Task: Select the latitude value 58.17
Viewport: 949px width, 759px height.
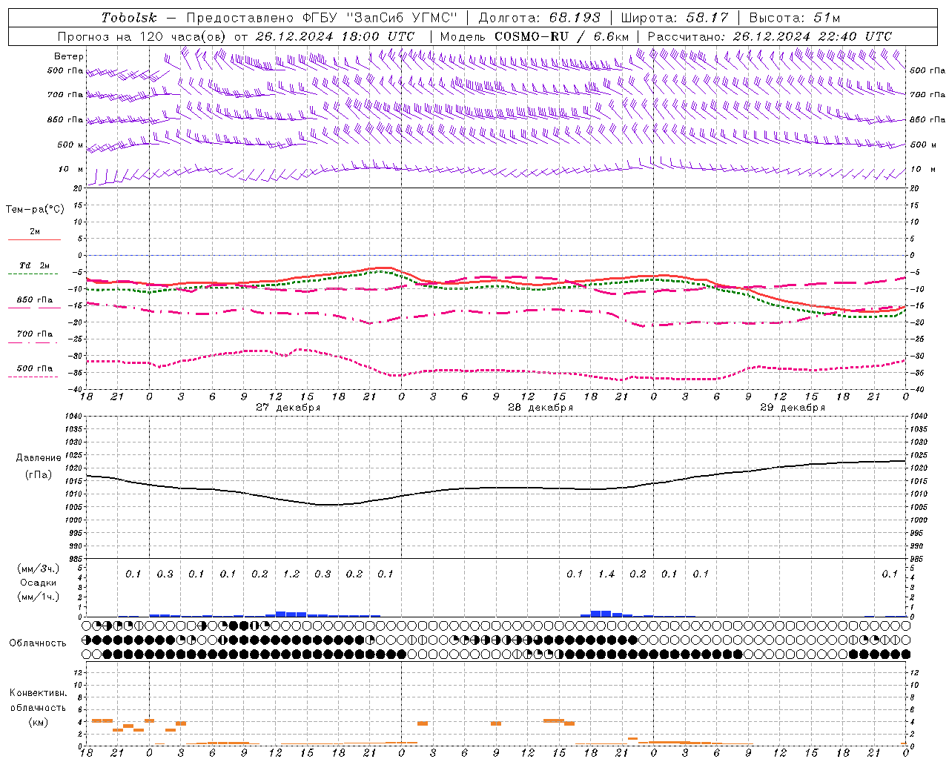Action: 707,18
